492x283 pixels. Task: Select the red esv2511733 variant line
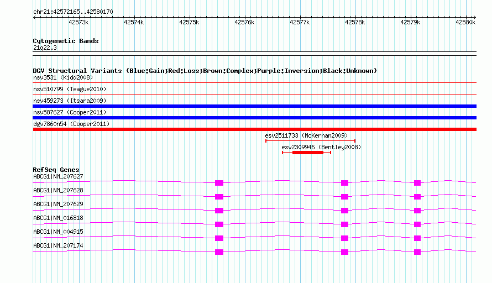pyautogui.click(x=310, y=141)
